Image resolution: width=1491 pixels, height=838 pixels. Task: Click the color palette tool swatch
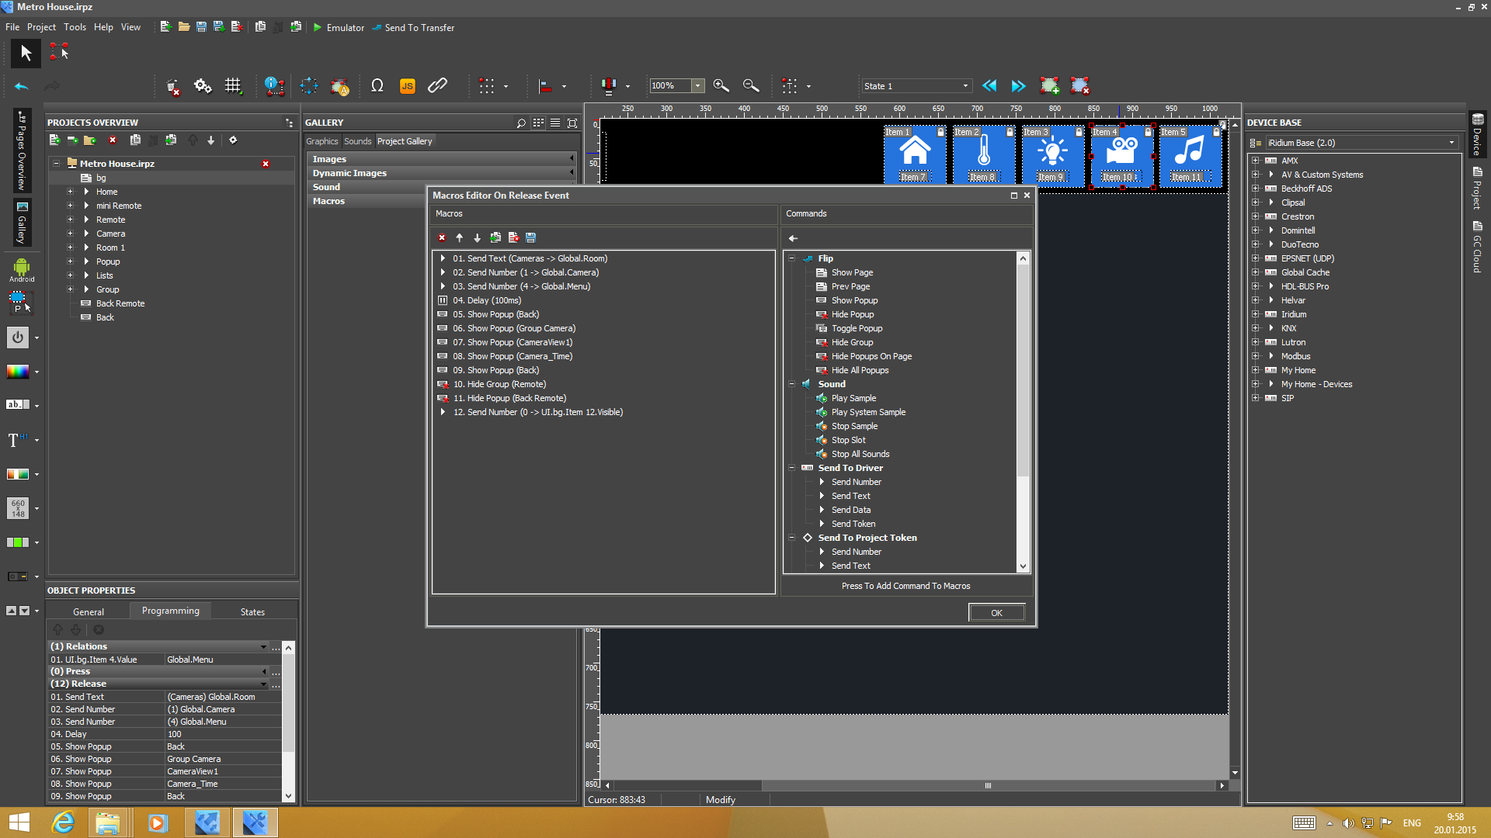tap(18, 372)
